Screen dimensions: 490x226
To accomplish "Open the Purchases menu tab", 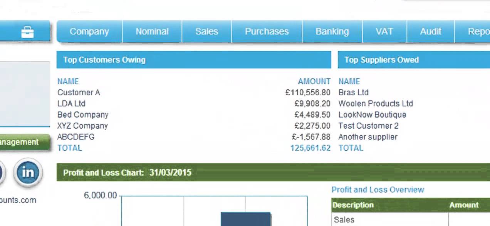I will [267, 32].
